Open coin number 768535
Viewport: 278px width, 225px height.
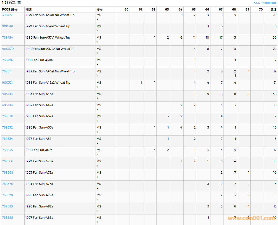coord(7,150)
